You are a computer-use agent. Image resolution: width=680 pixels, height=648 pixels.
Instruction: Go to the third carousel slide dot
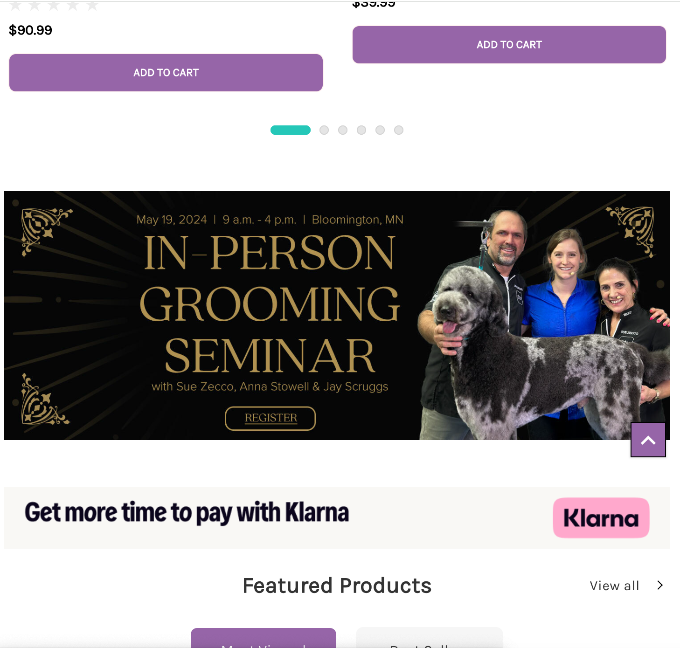pos(343,130)
